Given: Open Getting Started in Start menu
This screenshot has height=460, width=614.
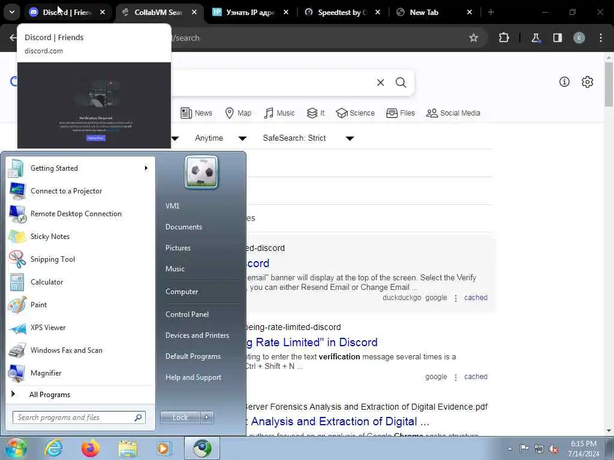Looking at the screenshot, I should [x=80, y=168].
